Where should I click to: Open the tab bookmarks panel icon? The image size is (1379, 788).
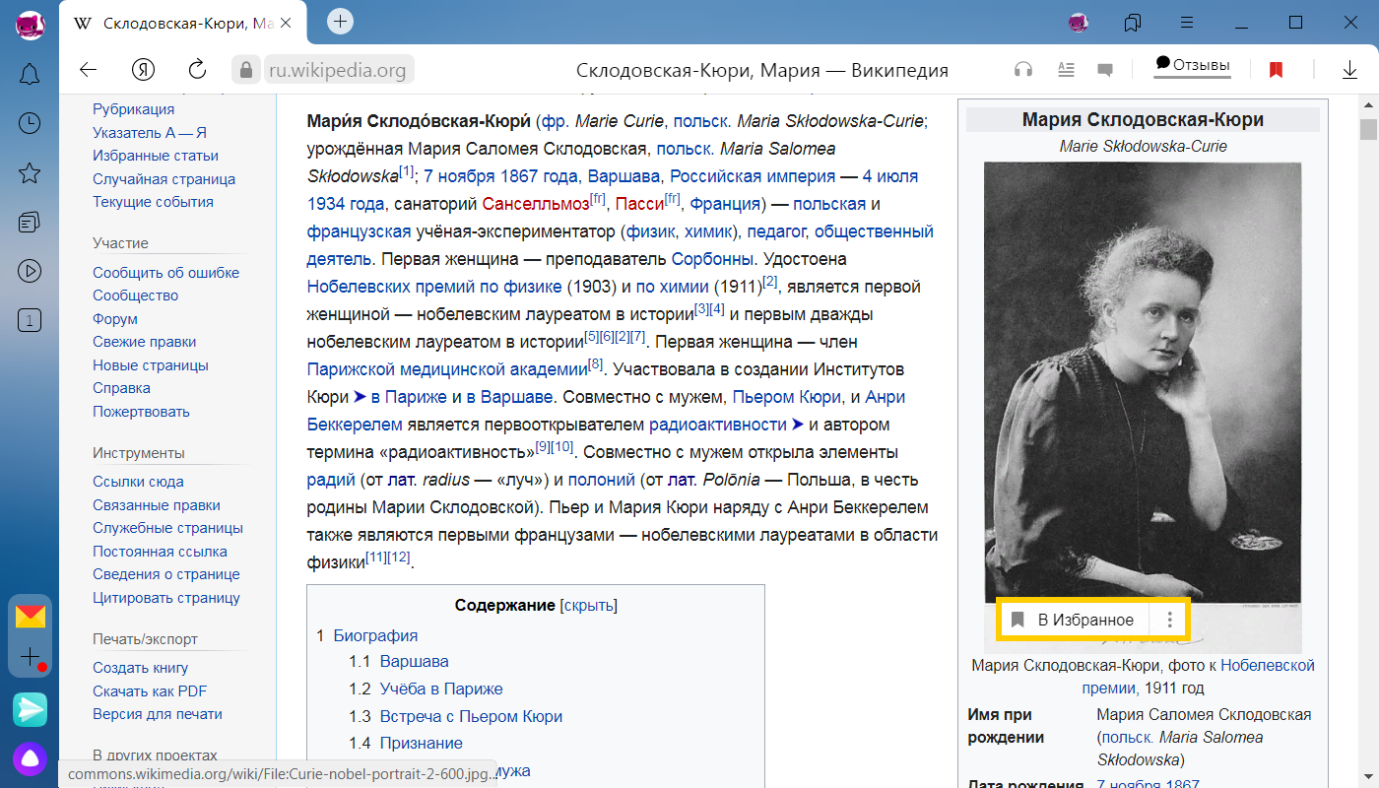pos(1133,22)
